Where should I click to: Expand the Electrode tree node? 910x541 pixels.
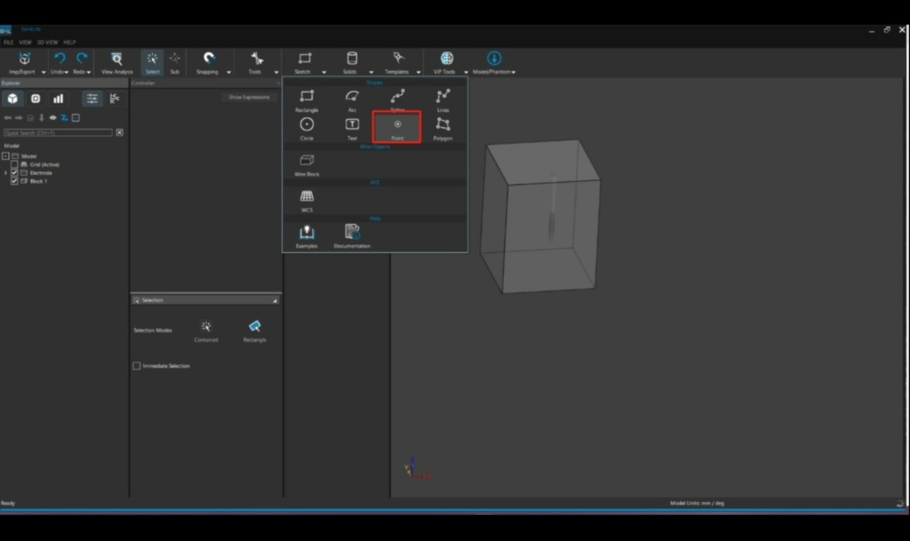pyautogui.click(x=6, y=173)
